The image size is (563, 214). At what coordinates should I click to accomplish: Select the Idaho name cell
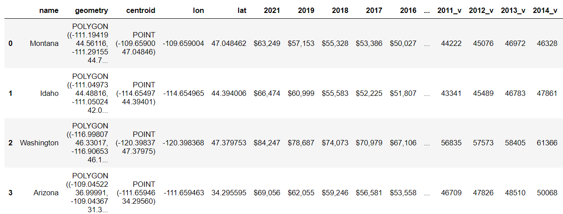click(x=50, y=93)
